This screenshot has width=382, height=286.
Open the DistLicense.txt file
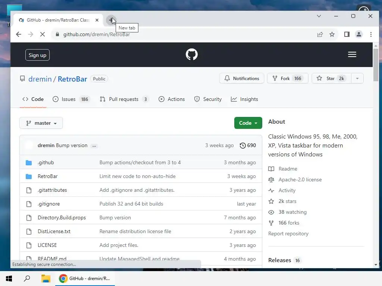click(x=54, y=232)
